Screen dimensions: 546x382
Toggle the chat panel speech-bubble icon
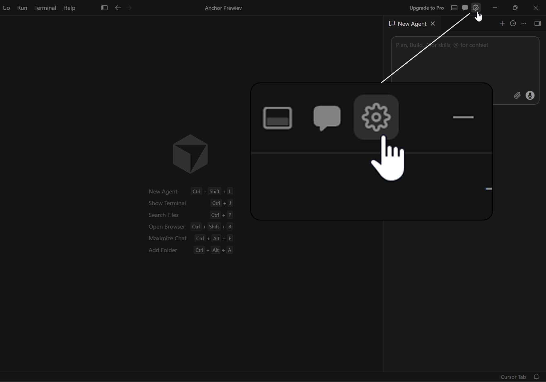(x=465, y=8)
